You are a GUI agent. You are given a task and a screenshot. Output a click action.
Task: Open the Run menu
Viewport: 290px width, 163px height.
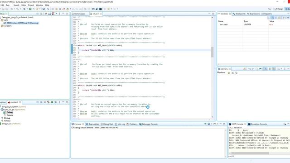coord(8,5)
